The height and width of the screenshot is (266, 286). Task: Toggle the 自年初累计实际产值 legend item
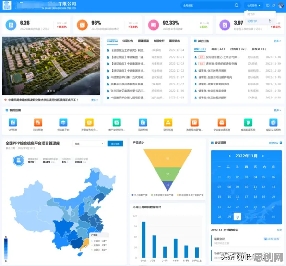pyautogui.click(x=162, y=195)
